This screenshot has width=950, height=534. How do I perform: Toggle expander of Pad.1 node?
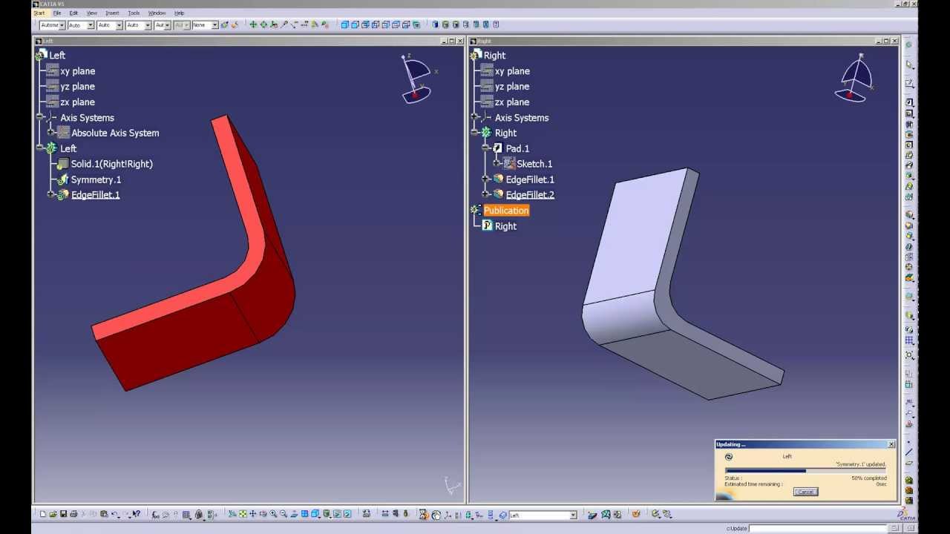(485, 148)
